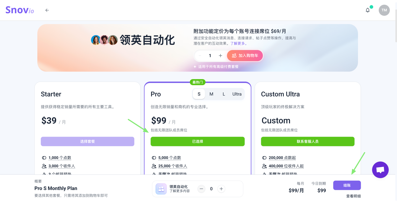The width and height of the screenshot is (397, 203).
Task: Click recipients people icon in the Starter plan
Action: pyautogui.click(x=44, y=166)
